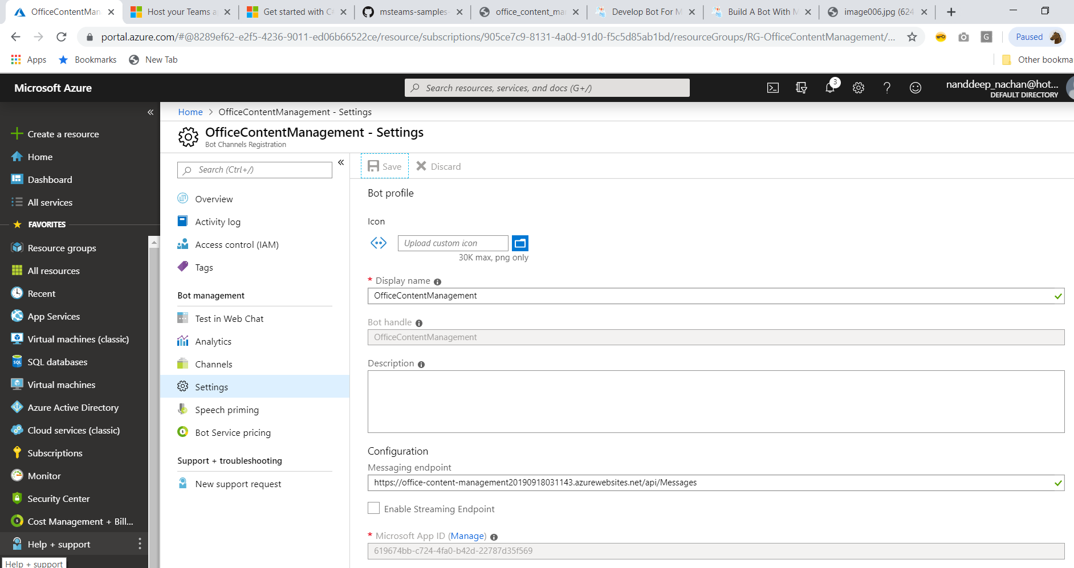Click the browse folder icon for custom icon
Image resolution: width=1074 pixels, height=568 pixels.
[x=520, y=243]
